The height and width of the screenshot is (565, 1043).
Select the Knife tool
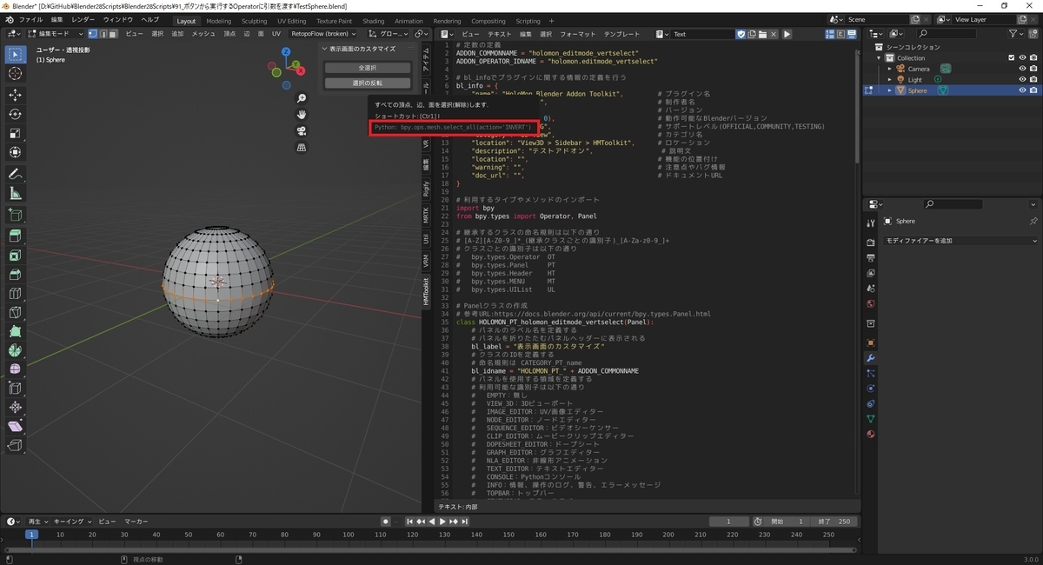click(x=15, y=313)
